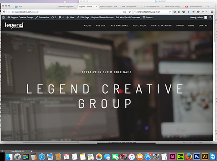Viewport: 217px width, 161px height.
Task: Focus the URL address field
Action: pyautogui.click(x=66, y=12)
